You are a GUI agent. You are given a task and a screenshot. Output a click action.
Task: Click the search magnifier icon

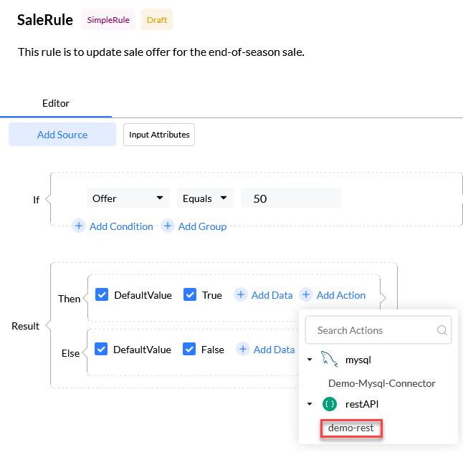(x=442, y=330)
